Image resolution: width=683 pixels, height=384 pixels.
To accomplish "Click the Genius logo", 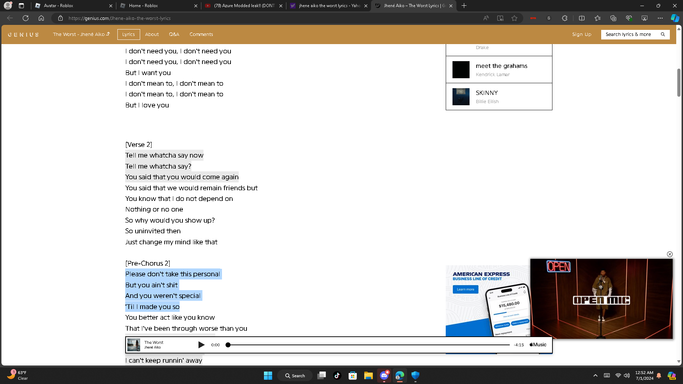I will [23, 34].
